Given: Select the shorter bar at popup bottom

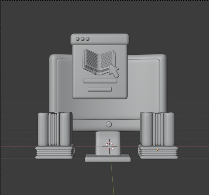Looking at the screenshot, I should pos(100,89).
